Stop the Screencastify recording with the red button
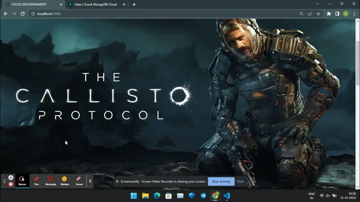Viewport: 360px width, 202px height. pos(11,184)
